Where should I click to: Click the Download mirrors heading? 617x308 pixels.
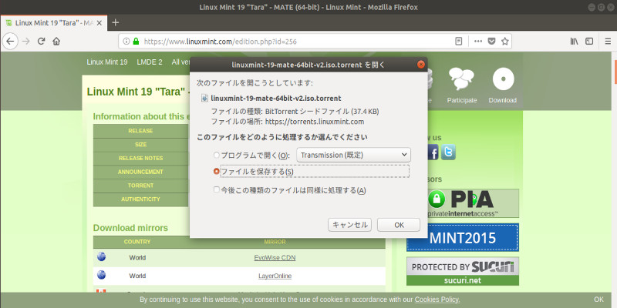click(130, 228)
